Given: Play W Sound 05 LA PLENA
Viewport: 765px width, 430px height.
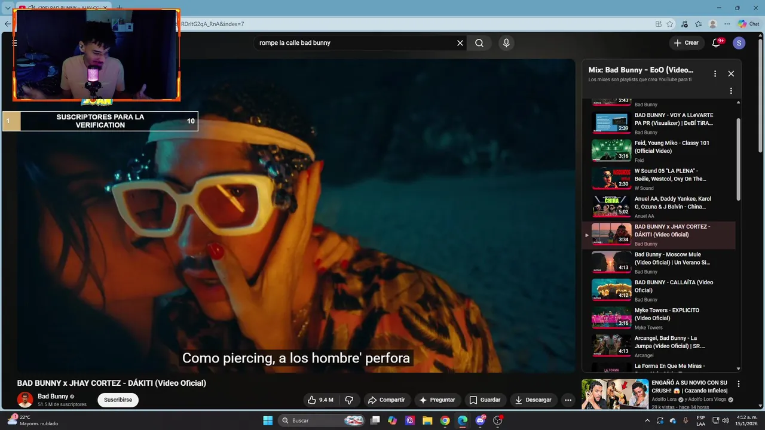Looking at the screenshot, I should pyautogui.click(x=659, y=179).
